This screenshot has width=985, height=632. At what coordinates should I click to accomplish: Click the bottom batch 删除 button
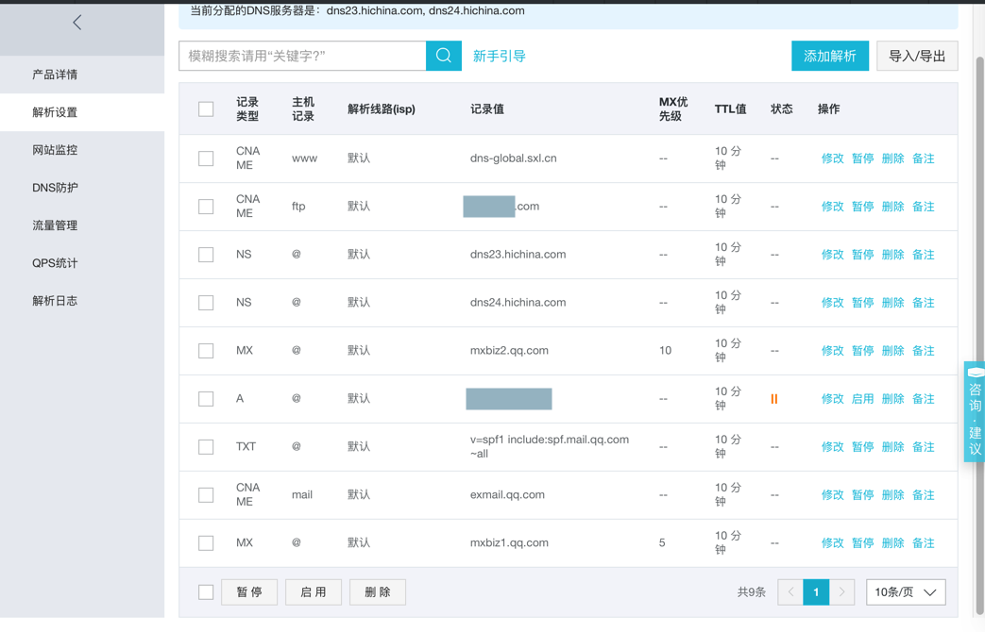(377, 592)
